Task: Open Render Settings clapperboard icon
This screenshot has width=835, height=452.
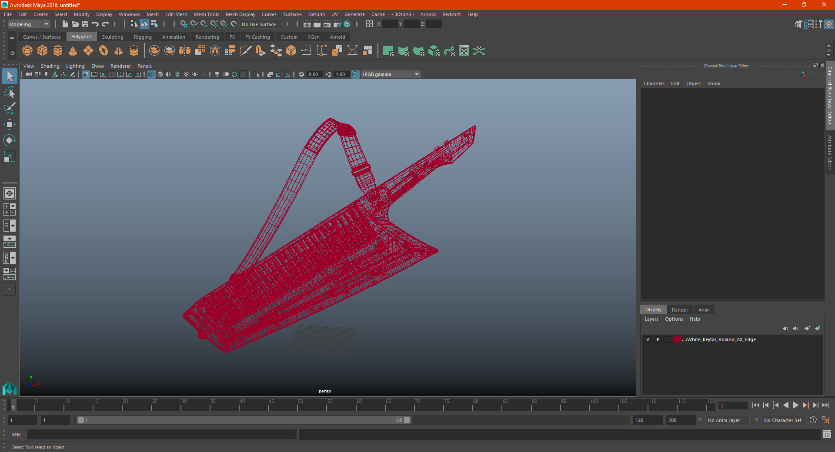Action: (x=337, y=24)
